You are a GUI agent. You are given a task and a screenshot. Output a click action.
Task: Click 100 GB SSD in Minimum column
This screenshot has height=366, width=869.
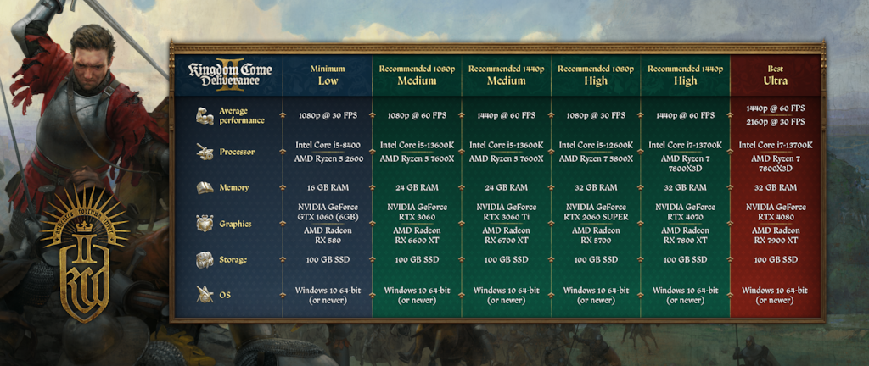pos(328,260)
